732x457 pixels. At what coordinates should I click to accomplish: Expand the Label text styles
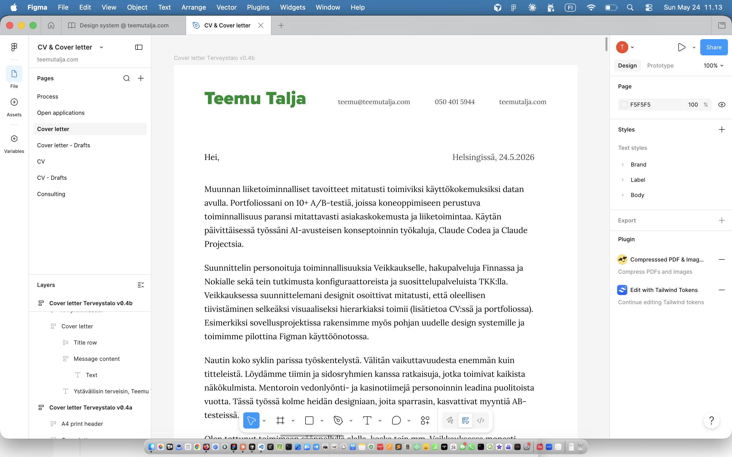(x=623, y=180)
